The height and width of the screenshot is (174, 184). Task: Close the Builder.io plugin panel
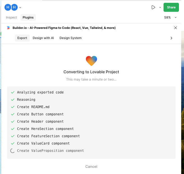coord(176,28)
